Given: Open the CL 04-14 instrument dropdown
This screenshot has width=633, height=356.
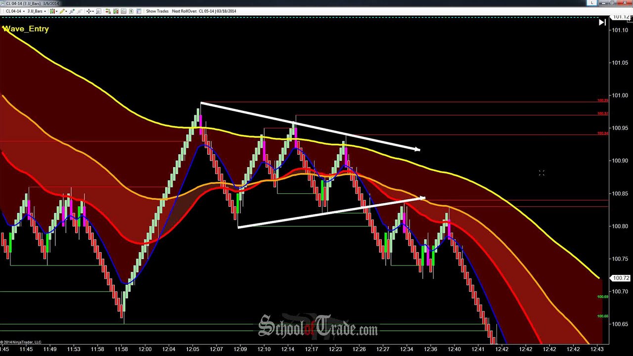Looking at the screenshot, I should pos(15,11).
